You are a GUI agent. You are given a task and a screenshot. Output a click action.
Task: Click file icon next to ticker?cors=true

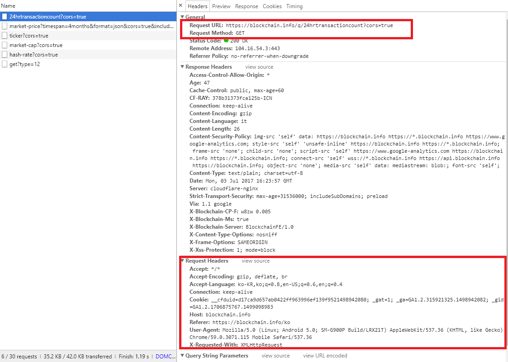5,36
